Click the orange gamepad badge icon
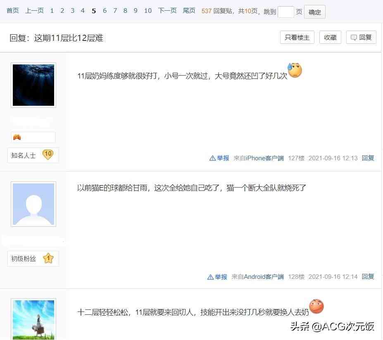This screenshot has width=383, height=340. coord(17,137)
